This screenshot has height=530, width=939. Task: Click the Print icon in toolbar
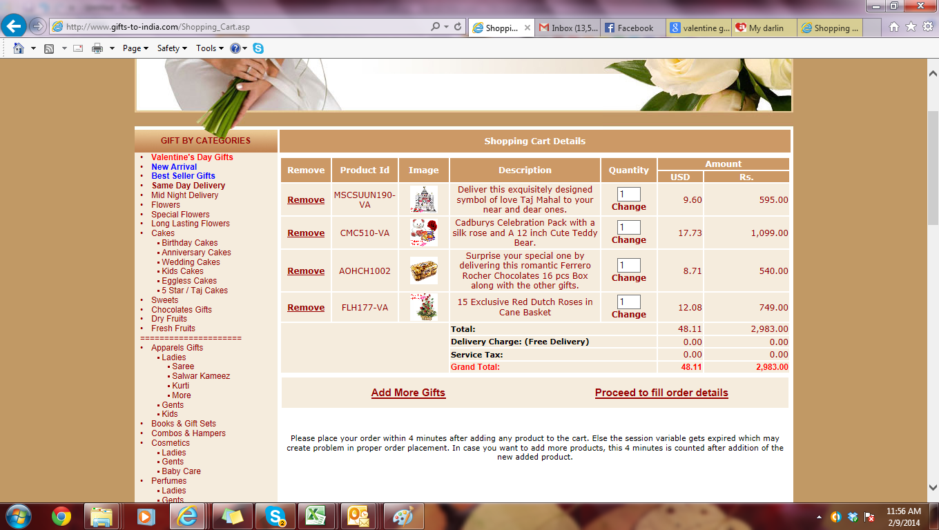(x=97, y=48)
